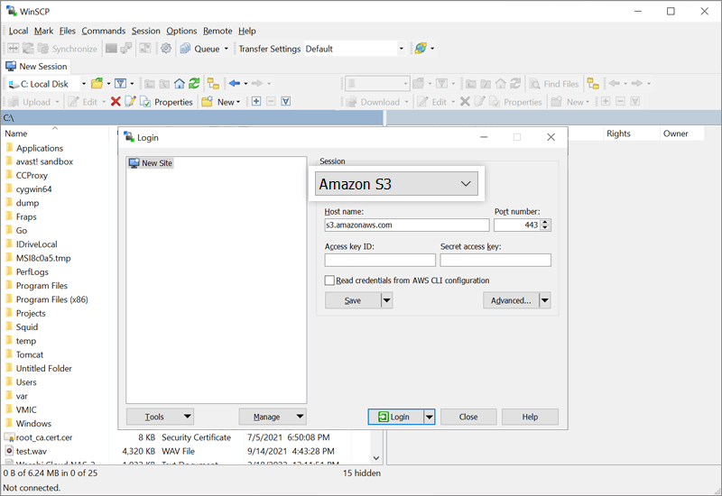722x496 pixels.
Task: Click the local Select Files plus icon
Action: coord(256,101)
